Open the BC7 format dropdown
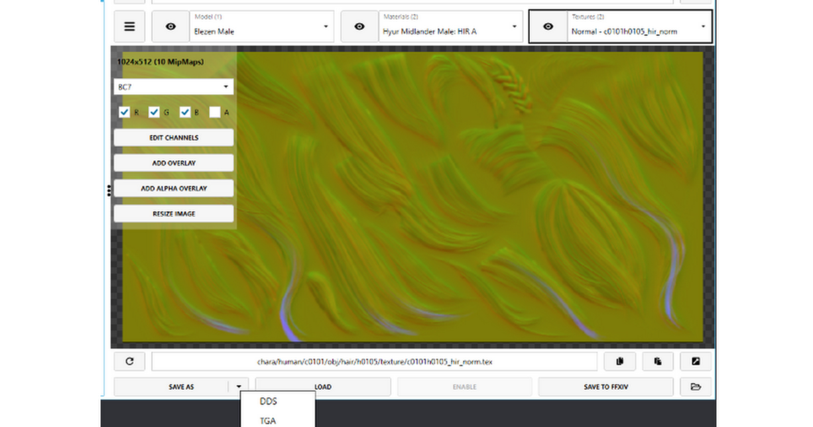Image resolution: width=813 pixels, height=427 pixels. 174,87
